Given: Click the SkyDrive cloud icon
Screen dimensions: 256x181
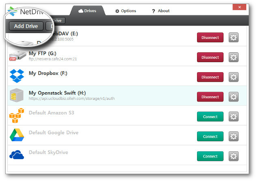Looking at the screenshot, I should tap(17, 155).
